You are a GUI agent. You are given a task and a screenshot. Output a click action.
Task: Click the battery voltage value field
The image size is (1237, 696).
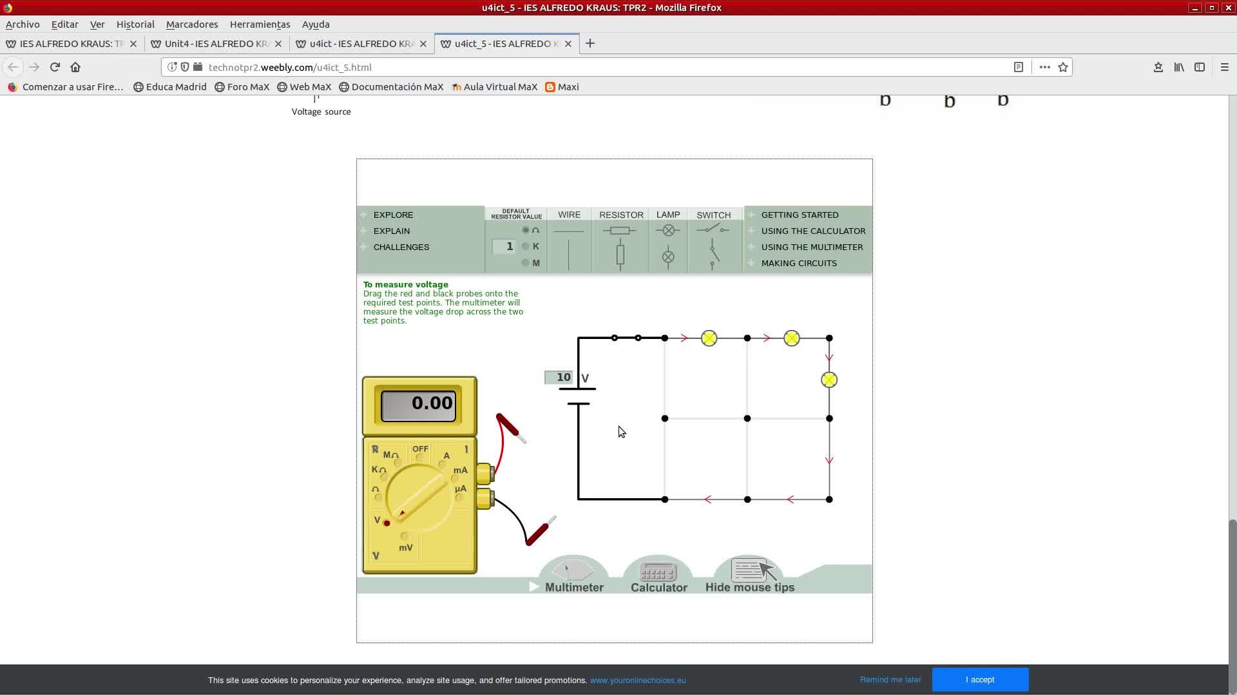click(559, 378)
